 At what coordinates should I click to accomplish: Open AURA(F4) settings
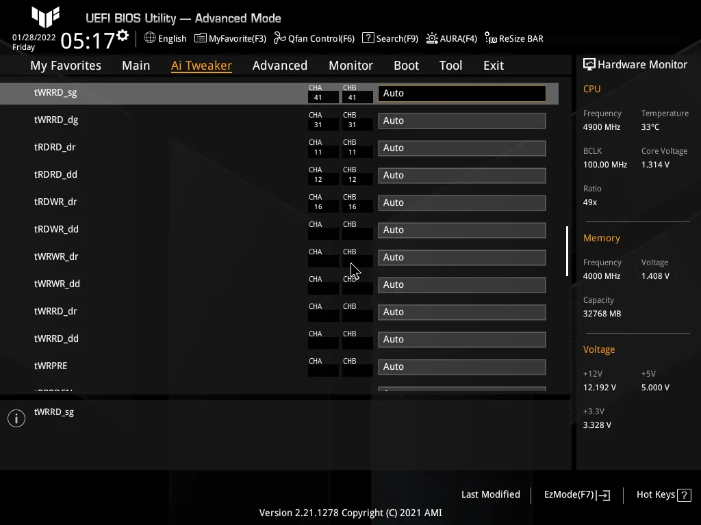point(458,38)
